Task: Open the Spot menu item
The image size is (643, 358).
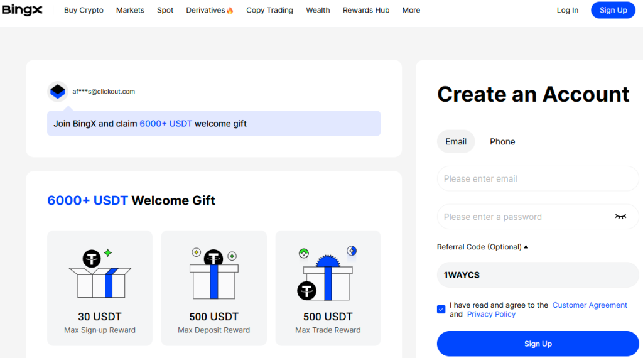Action: pos(165,10)
